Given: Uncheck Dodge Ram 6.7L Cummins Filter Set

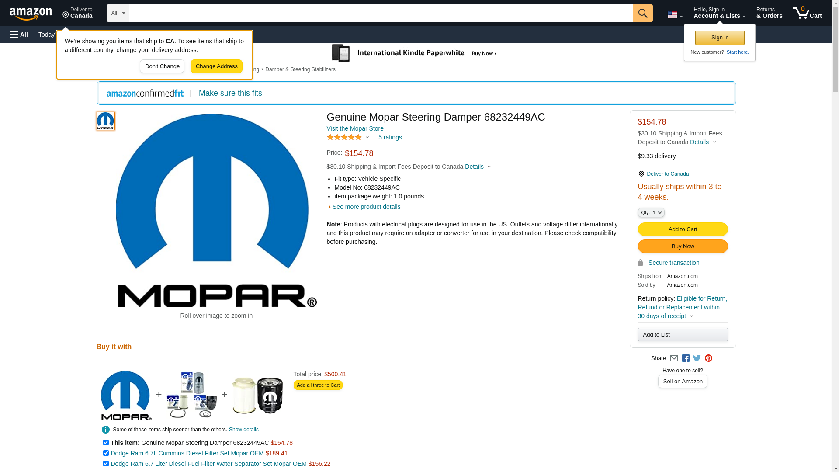Looking at the screenshot, I should point(106,453).
